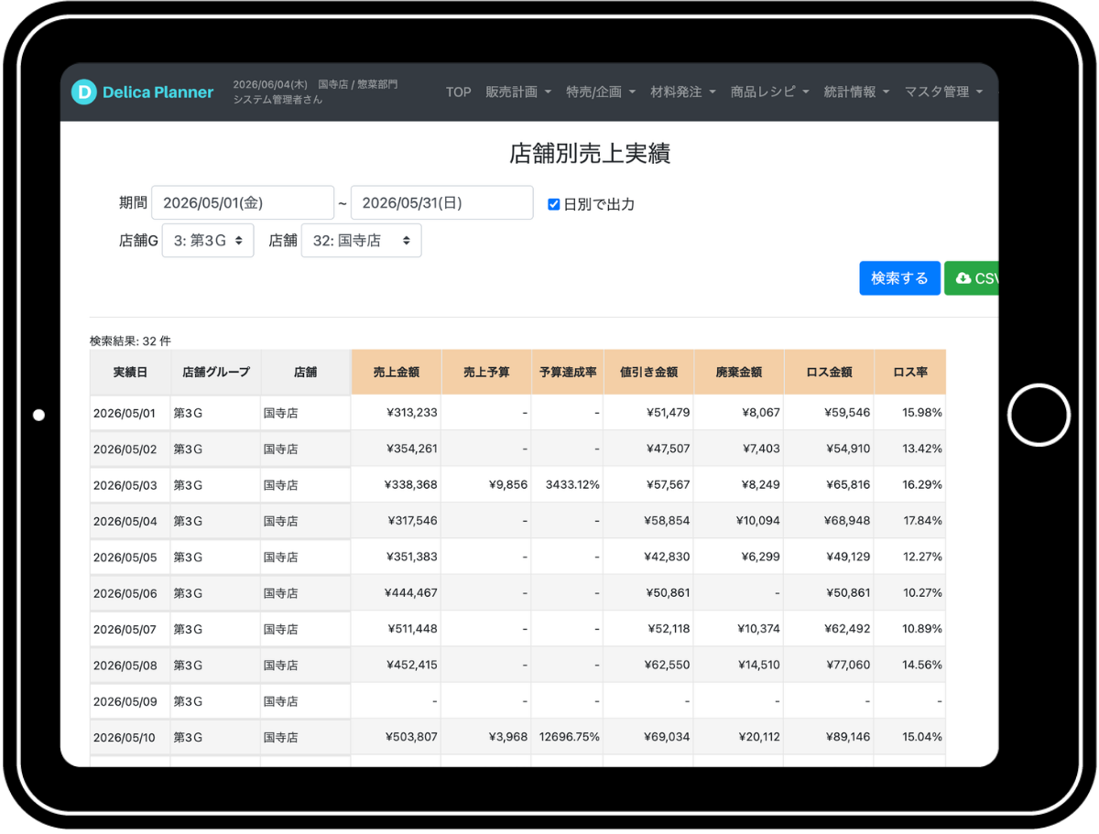The image size is (1099, 834).
Task: Go to TOP in the navbar
Action: tap(458, 92)
